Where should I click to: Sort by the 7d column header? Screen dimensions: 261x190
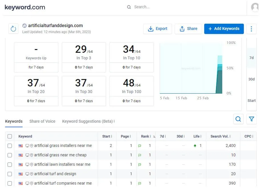162,136
